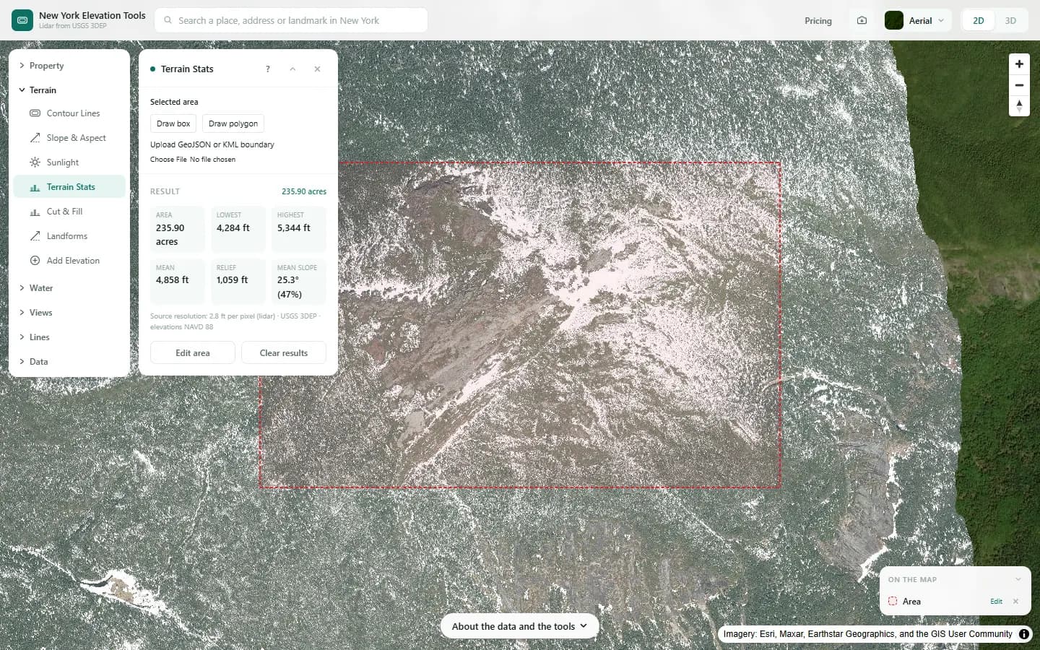This screenshot has height=650, width=1040.
Task: Select the Contour Lines icon
Action: (x=35, y=113)
